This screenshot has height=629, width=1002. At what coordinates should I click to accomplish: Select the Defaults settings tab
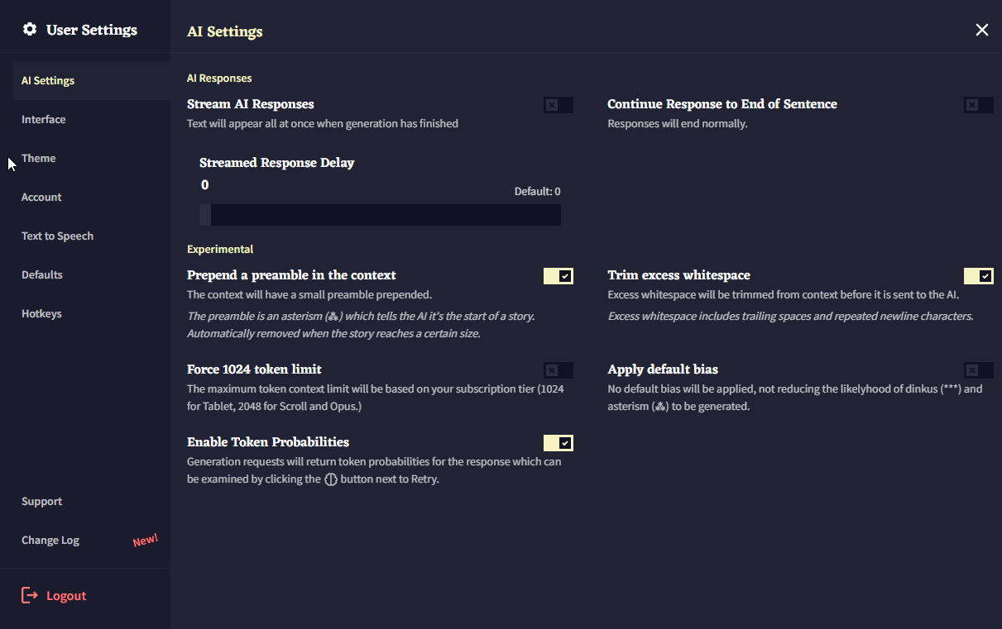pos(42,275)
